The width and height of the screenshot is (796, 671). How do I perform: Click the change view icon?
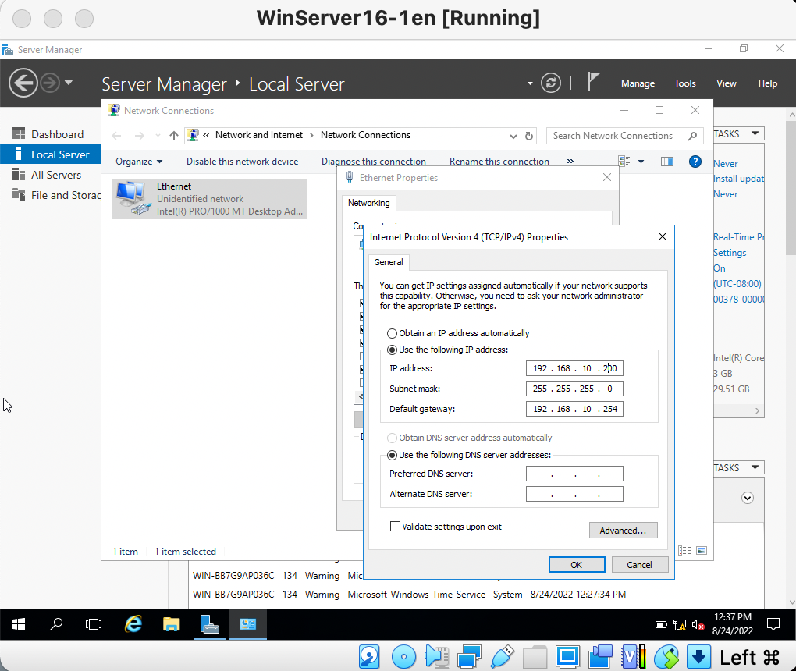624,162
